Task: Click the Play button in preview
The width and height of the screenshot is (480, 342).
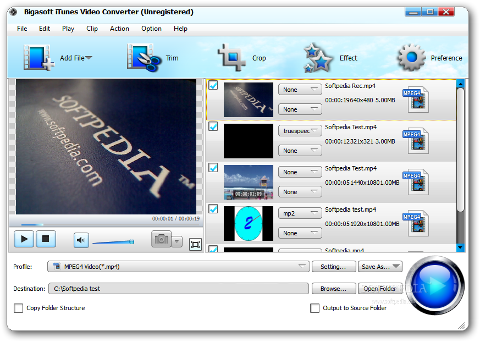Action: point(24,239)
